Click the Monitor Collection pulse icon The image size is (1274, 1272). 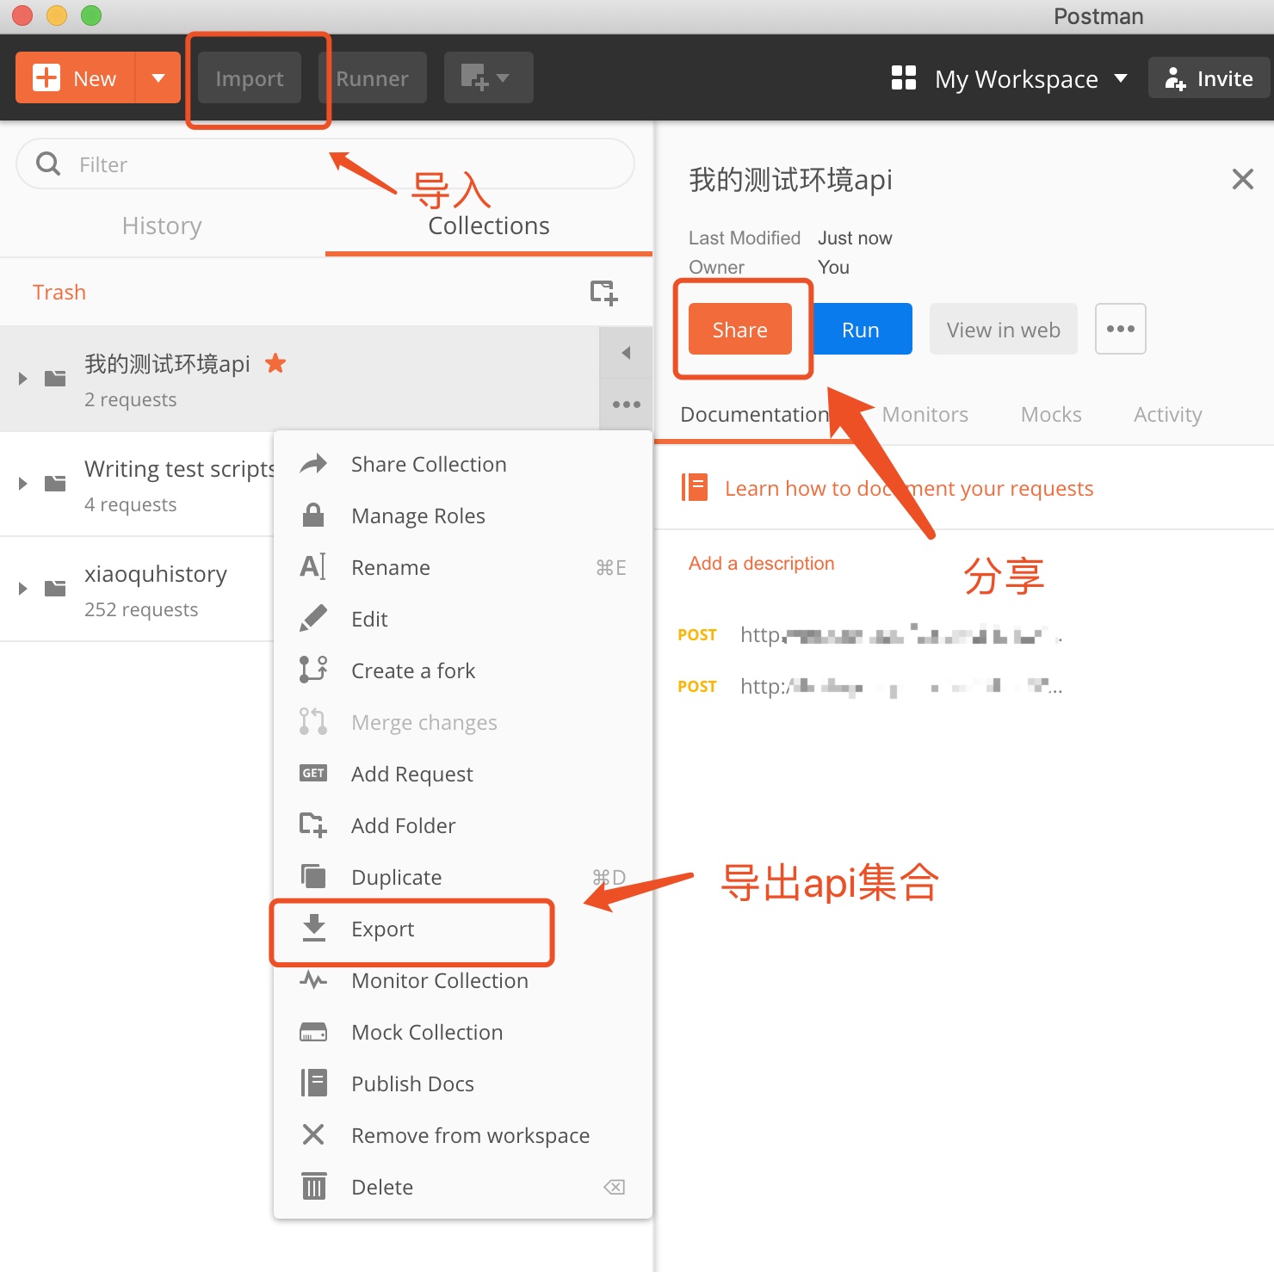click(x=313, y=979)
